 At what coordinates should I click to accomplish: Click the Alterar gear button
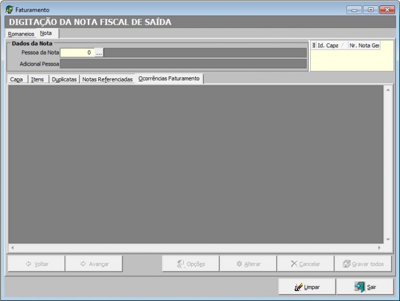click(x=248, y=264)
